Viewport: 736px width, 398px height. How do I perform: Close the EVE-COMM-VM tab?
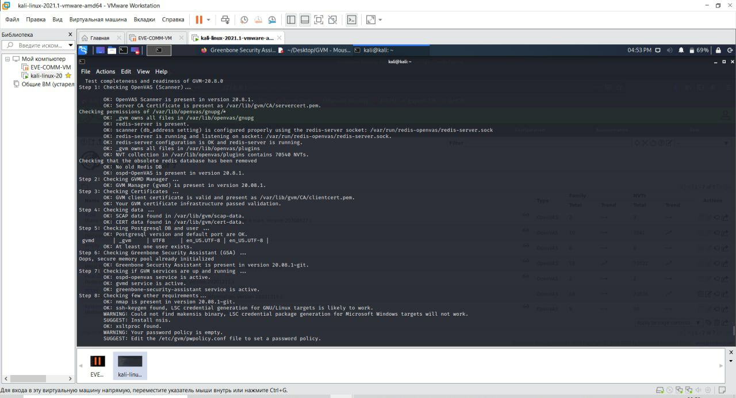coord(180,38)
